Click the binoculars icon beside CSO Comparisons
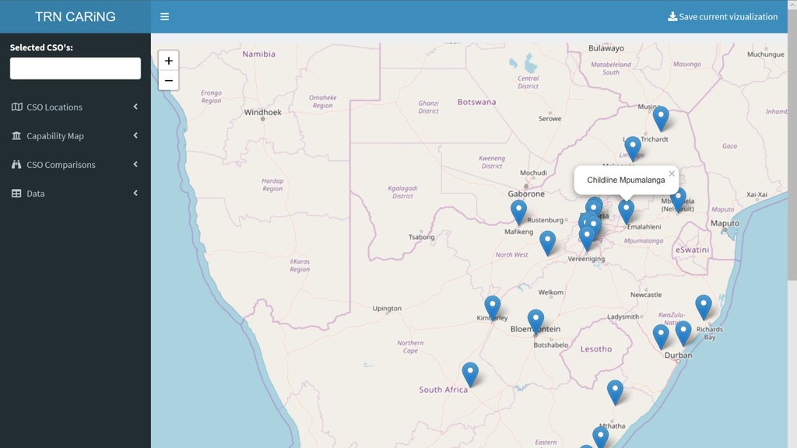The height and width of the screenshot is (448, 797). (x=17, y=165)
